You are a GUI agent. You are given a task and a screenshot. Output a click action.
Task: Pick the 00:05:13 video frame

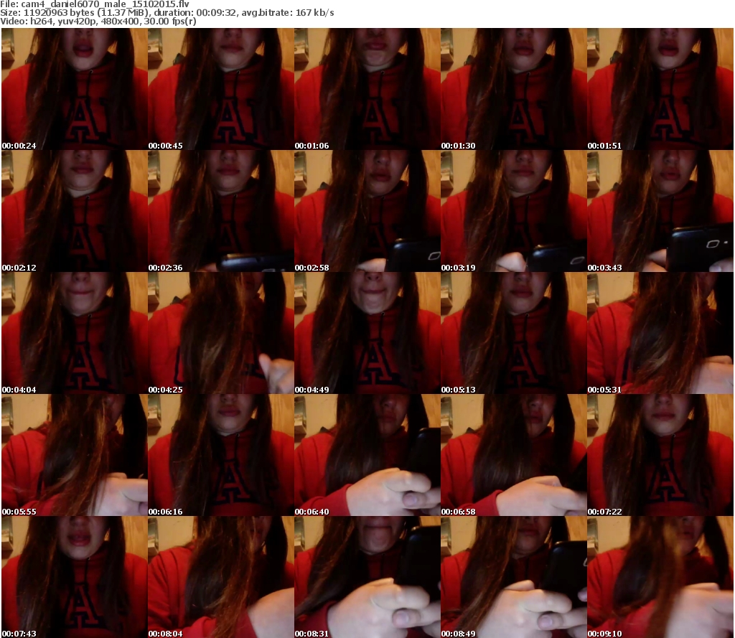coord(514,333)
